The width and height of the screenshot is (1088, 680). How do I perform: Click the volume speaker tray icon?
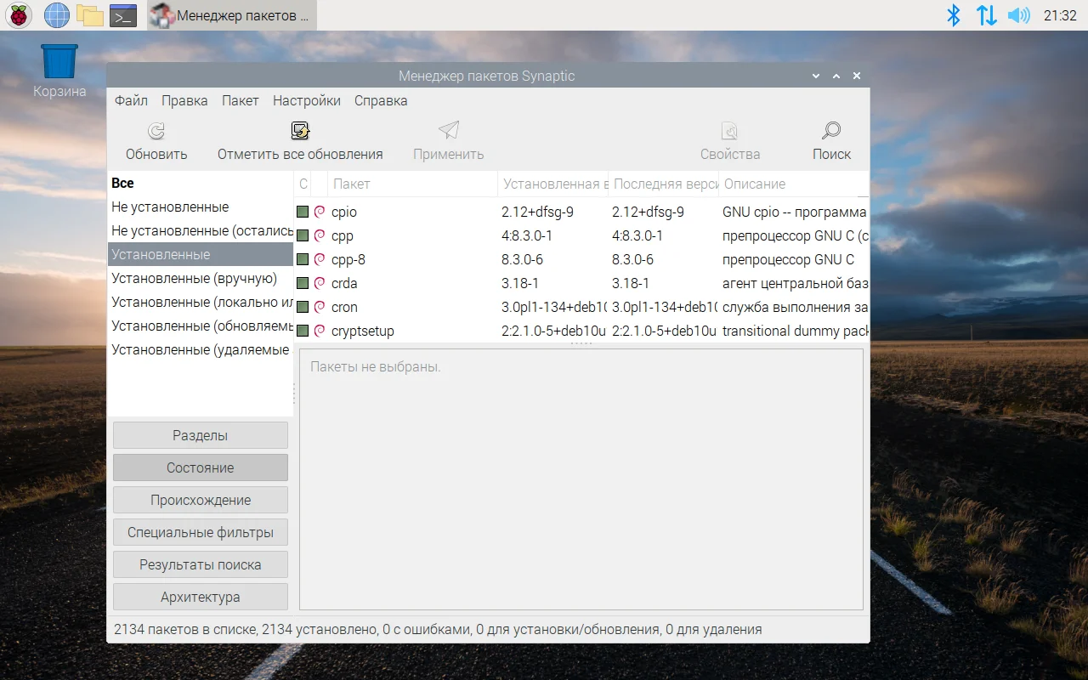coord(1018,15)
